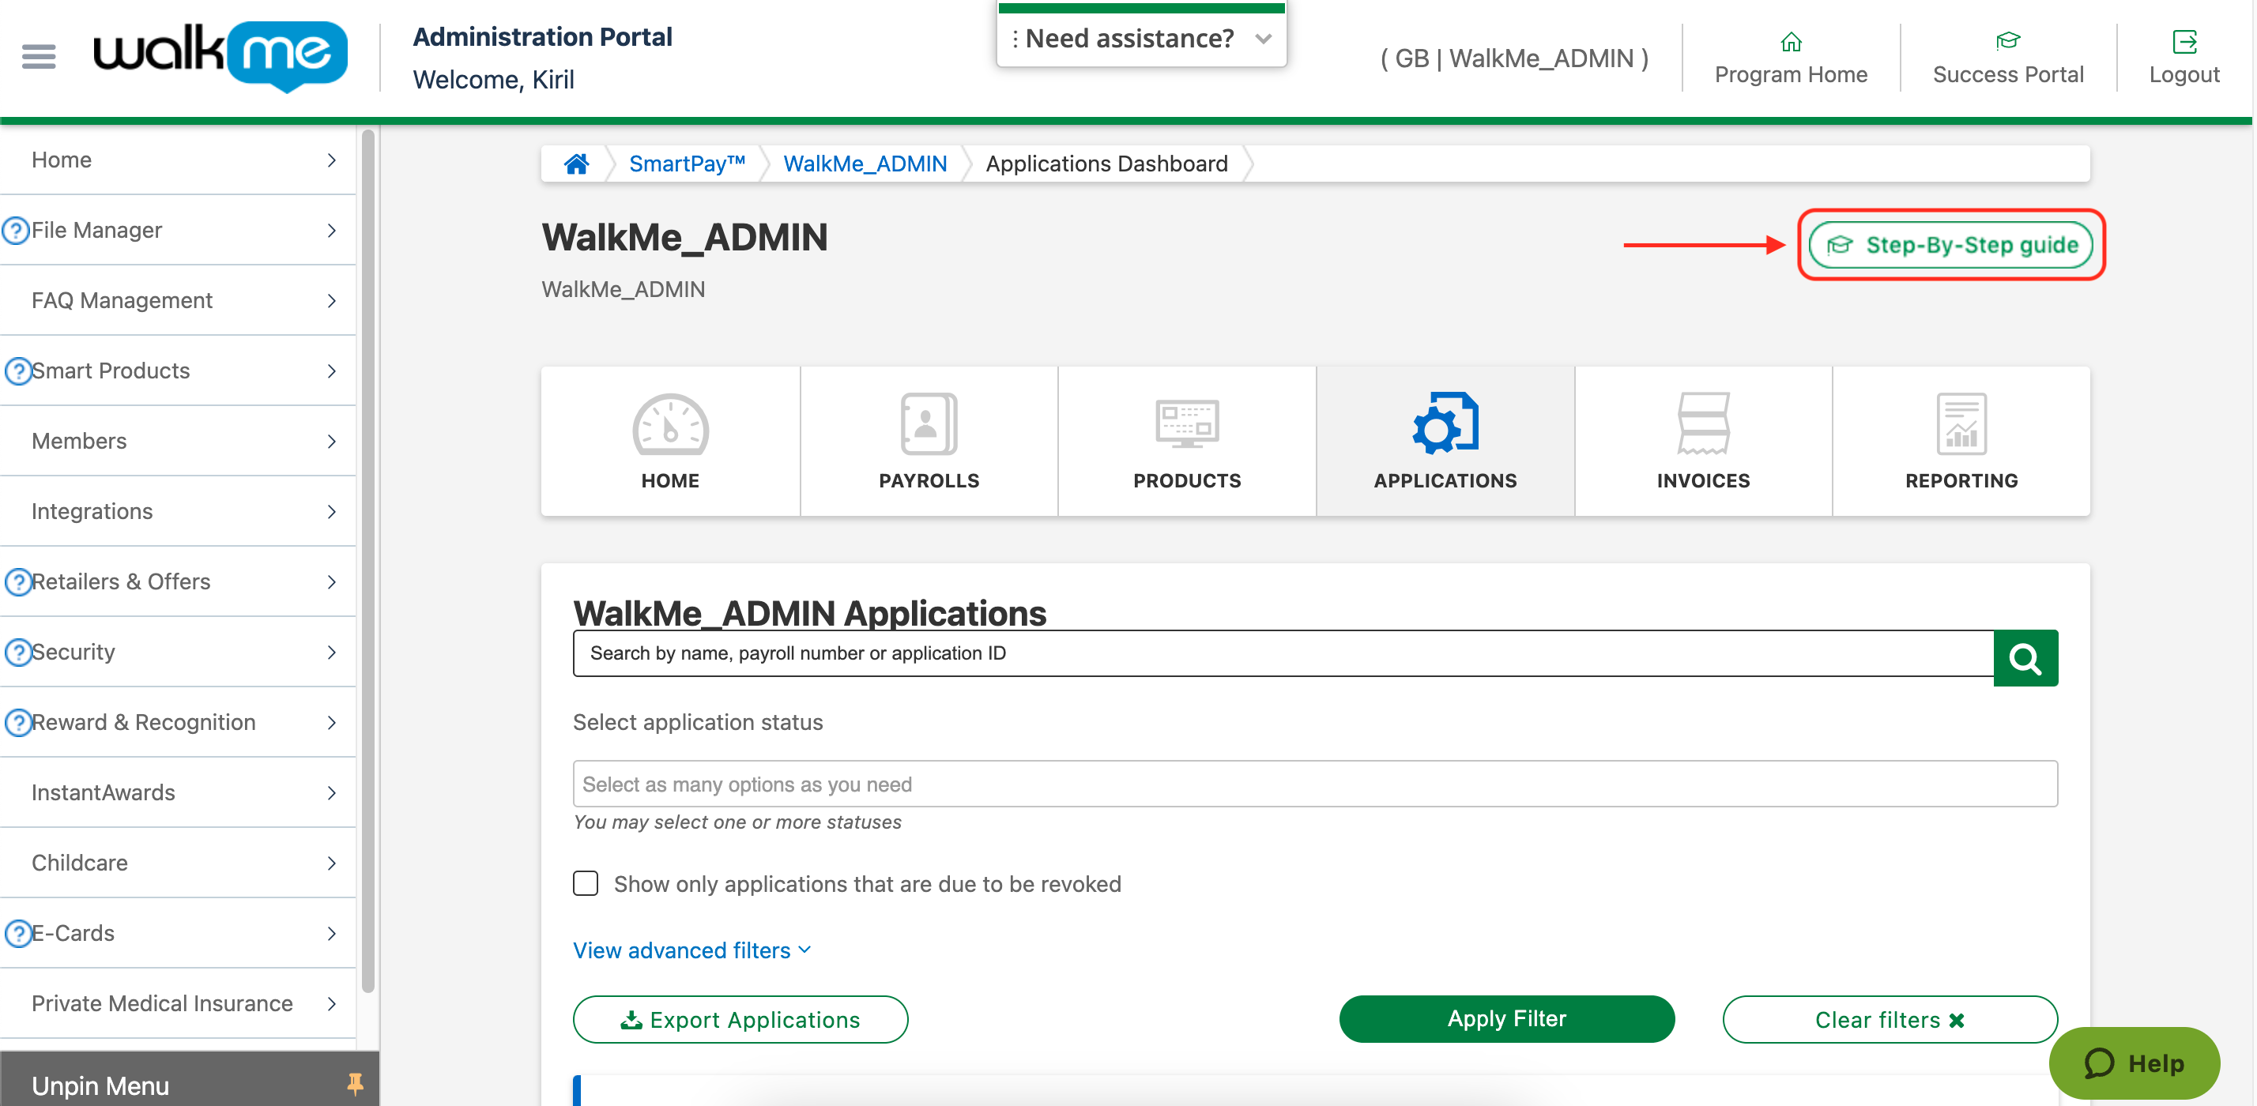Screen dimensions: 2257x1106
Task: Expand View advanced filters
Action: point(691,950)
